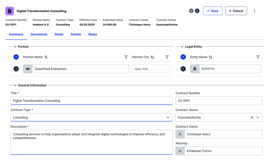This screenshot has height=163, width=267.
Task: Add a new legal entity with the plus icon
Action: [183, 57]
